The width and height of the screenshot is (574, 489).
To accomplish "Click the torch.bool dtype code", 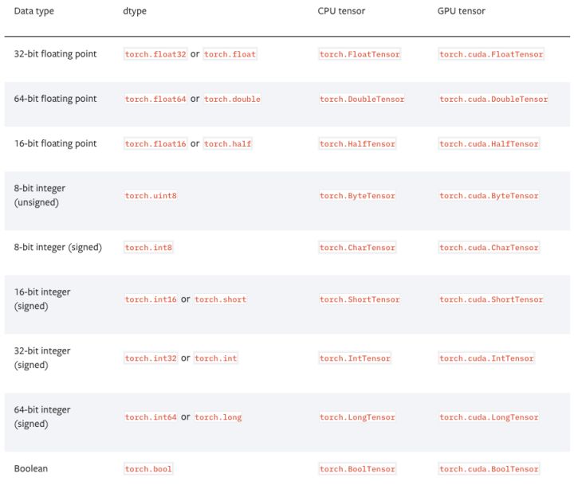I will pyautogui.click(x=148, y=469).
